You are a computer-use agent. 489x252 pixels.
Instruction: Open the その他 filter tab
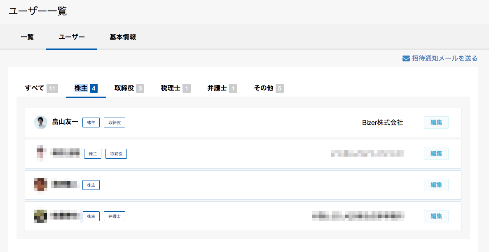(269, 88)
